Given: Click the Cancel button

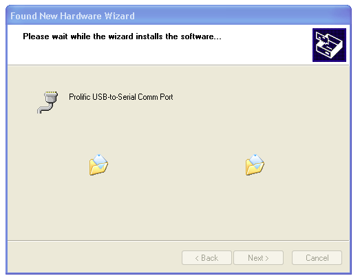Looking at the screenshot, I should (317, 258).
